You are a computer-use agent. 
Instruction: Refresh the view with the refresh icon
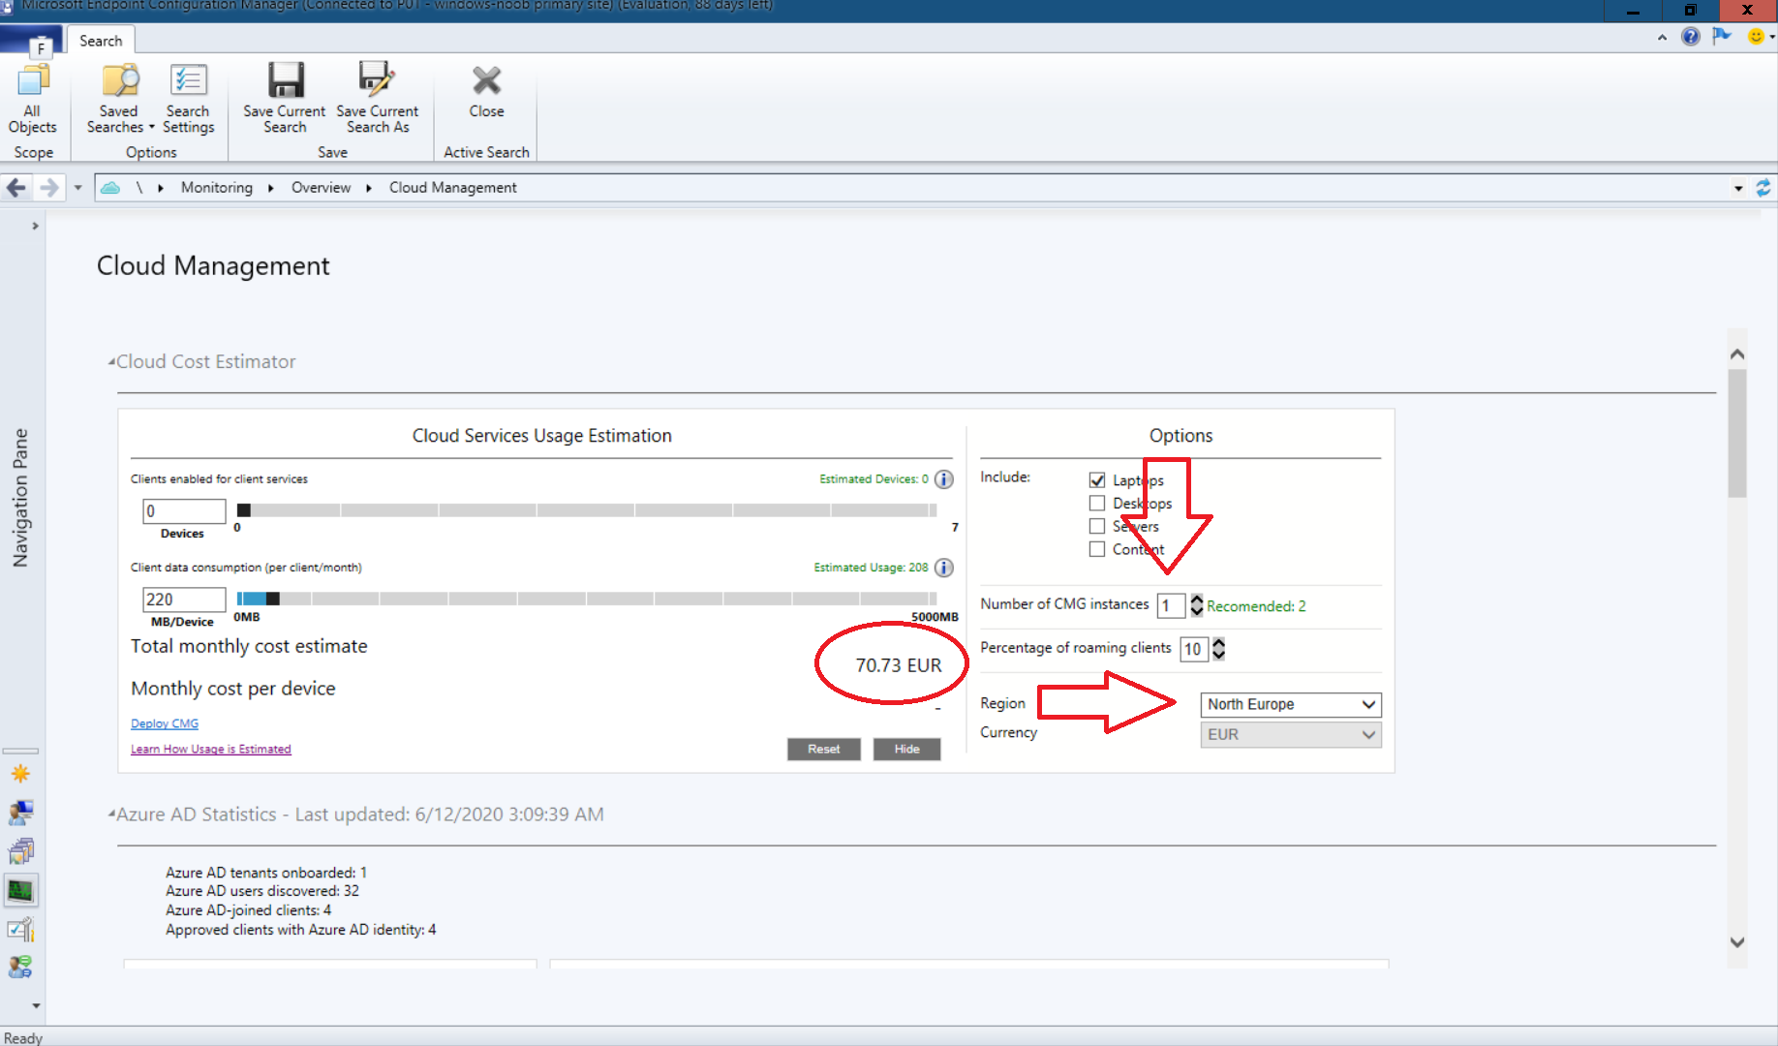click(1763, 188)
